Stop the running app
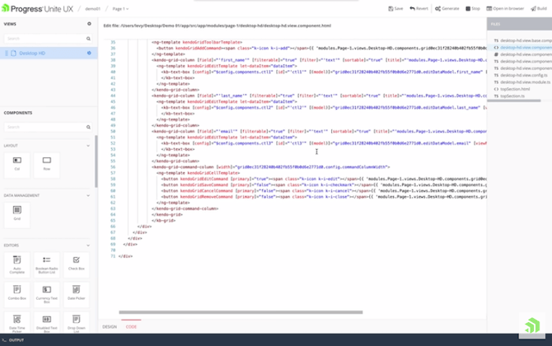Image resolution: width=552 pixels, height=346 pixels. [473, 8]
